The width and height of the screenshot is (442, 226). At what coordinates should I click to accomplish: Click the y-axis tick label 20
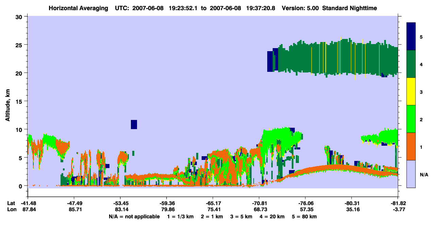(19, 73)
